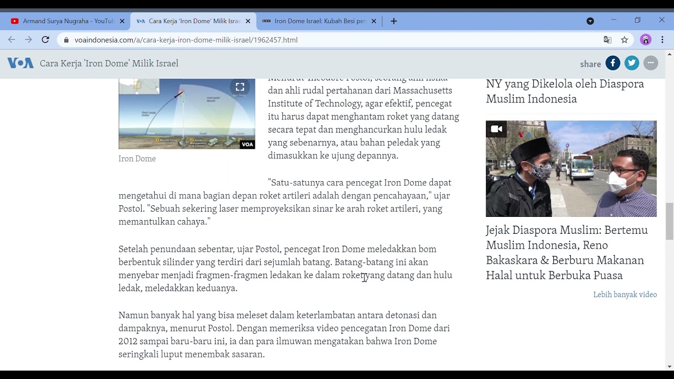Click scrollbar down arrow
This screenshot has height=379, width=674.
(670, 366)
